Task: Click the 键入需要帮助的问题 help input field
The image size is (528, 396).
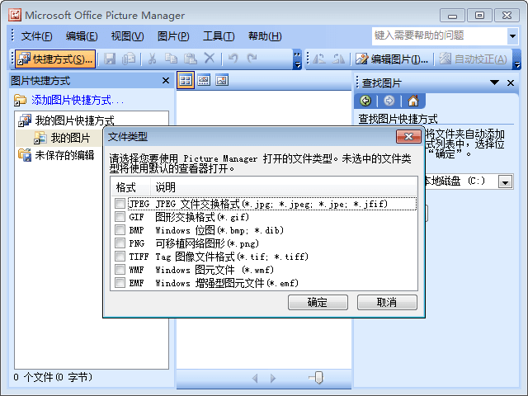Action: 440,35
